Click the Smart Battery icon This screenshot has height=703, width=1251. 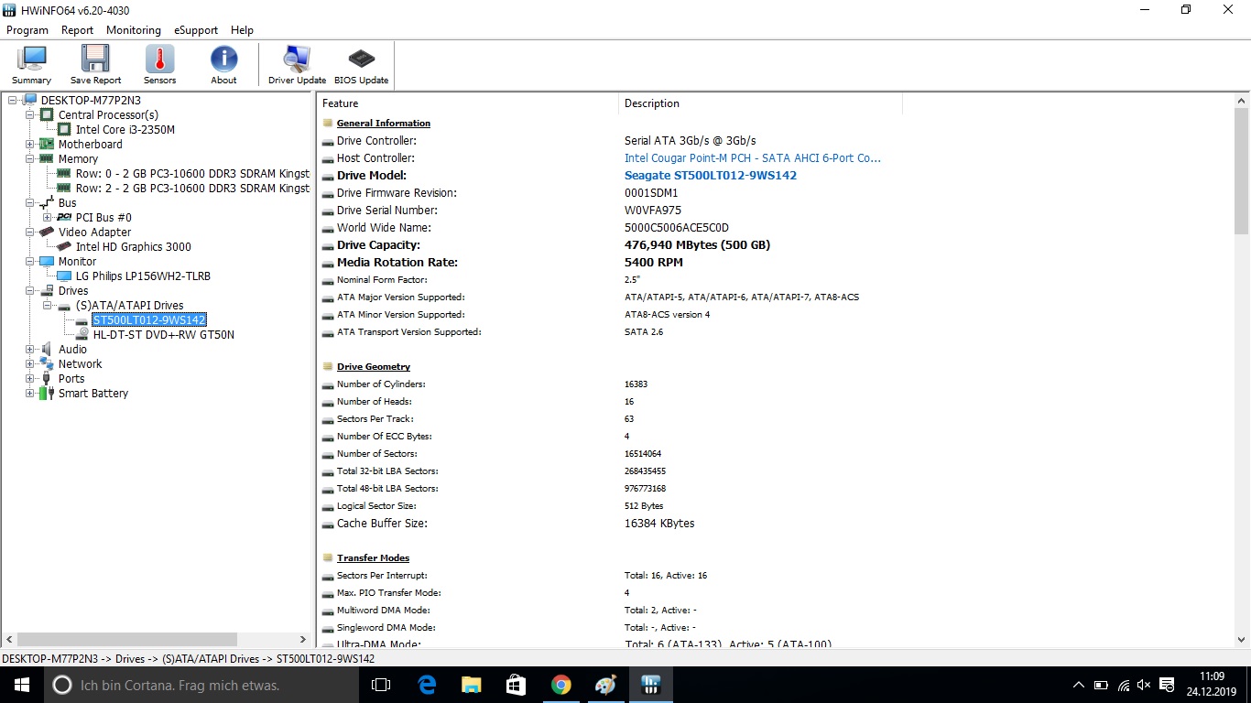pyautogui.click(x=47, y=394)
